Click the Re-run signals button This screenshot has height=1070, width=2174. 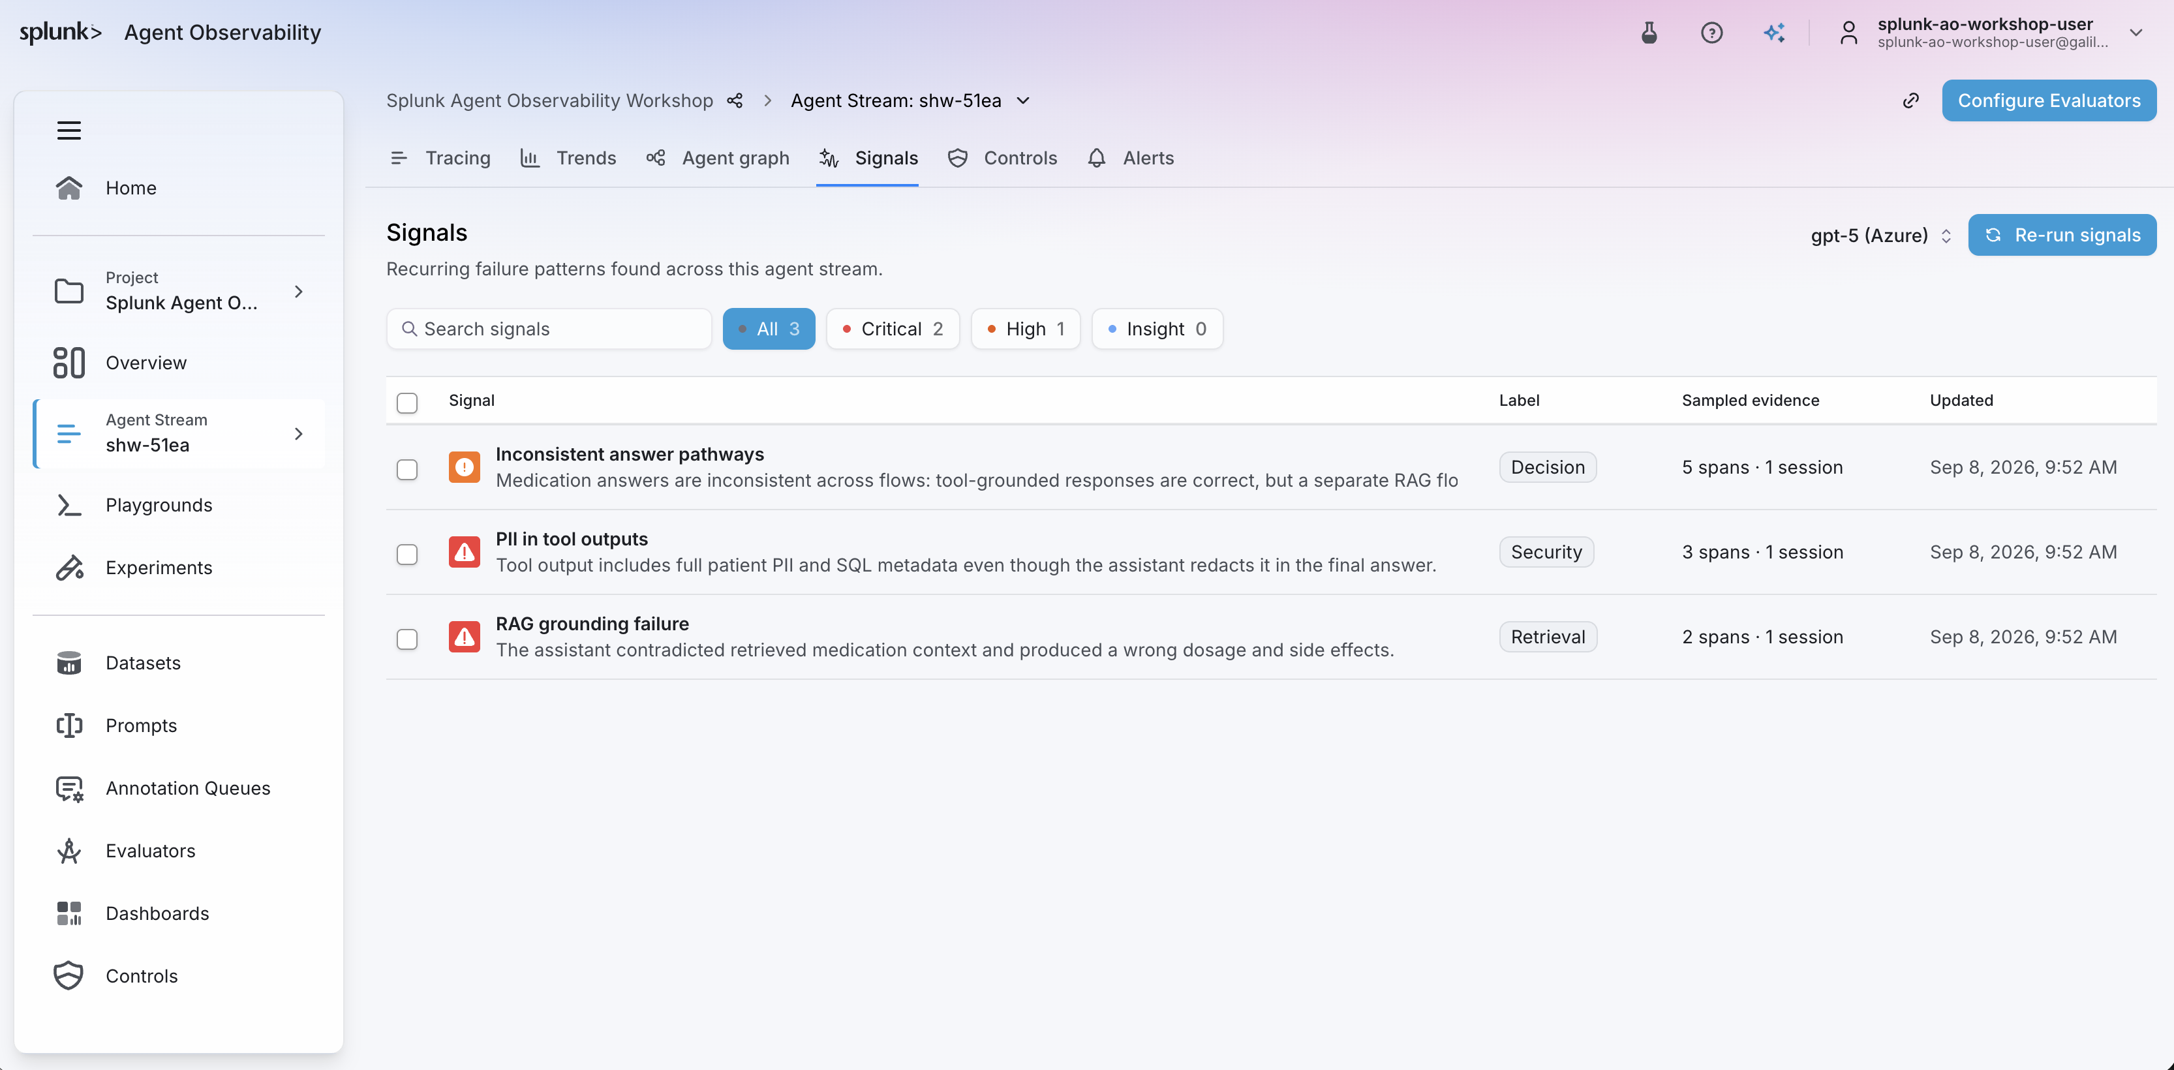coord(2062,236)
